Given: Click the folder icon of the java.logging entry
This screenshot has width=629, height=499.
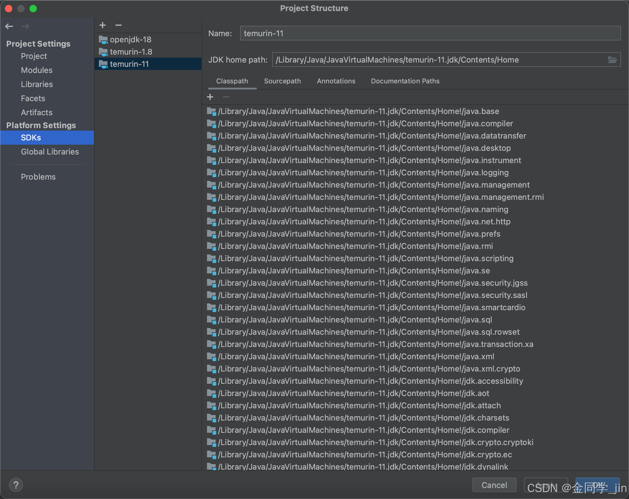Looking at the screenshot, I should pyautogui.click(x=212, y=173).
